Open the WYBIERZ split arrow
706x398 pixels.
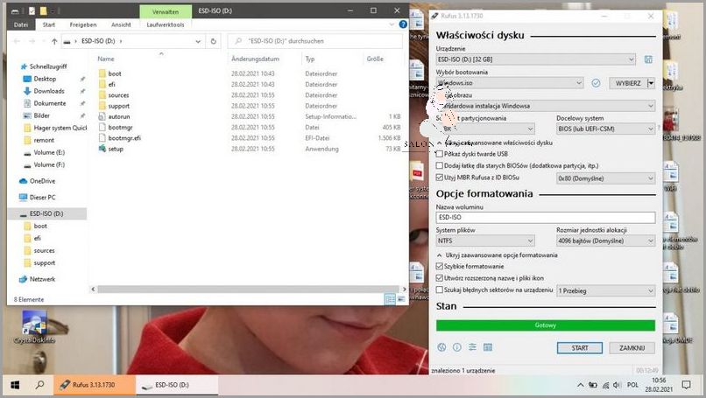651,83
